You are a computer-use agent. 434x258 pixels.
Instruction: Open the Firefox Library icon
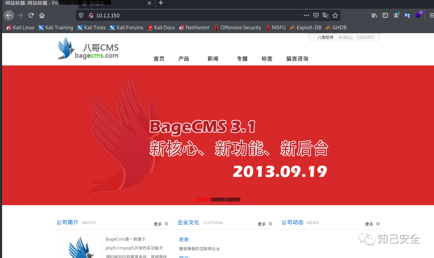(374, 15)
